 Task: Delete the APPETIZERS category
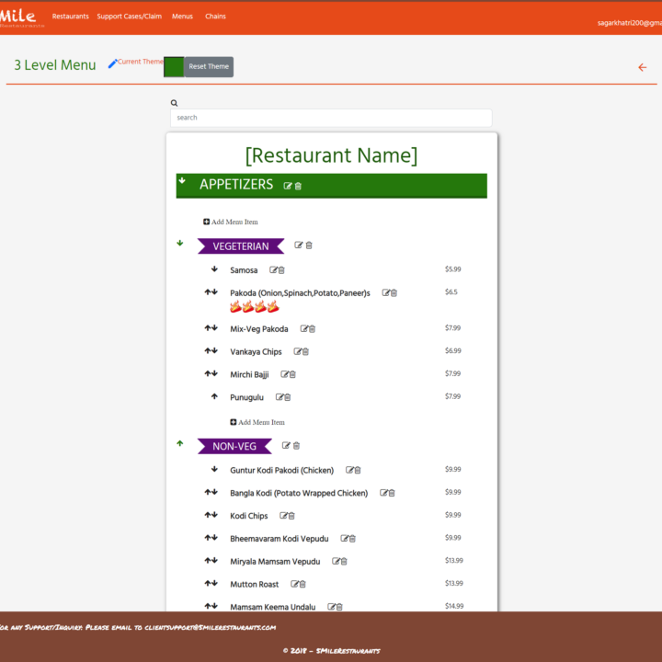click(298, 186)
